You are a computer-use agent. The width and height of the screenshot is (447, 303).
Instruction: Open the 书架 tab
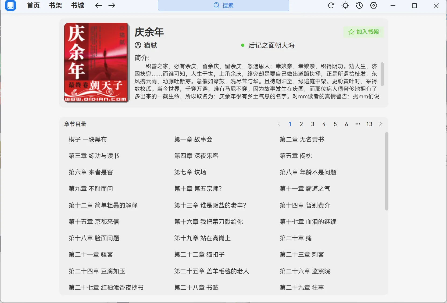point(55,5)
